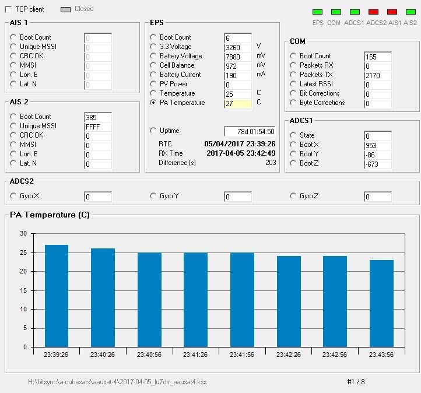Select the PA Temperature radio button

pos(153,103)
